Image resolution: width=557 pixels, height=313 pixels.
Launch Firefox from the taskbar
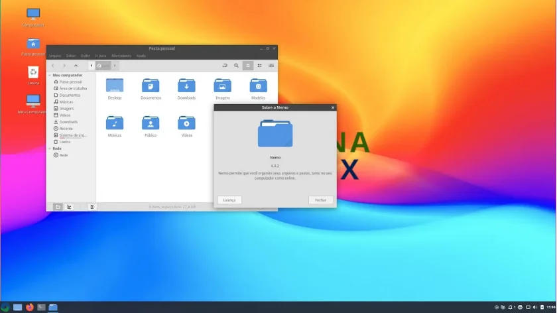(29, 307)
